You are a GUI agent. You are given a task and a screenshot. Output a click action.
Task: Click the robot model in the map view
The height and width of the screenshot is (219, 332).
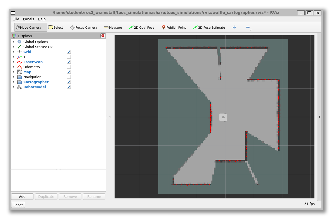pos(223,117)
